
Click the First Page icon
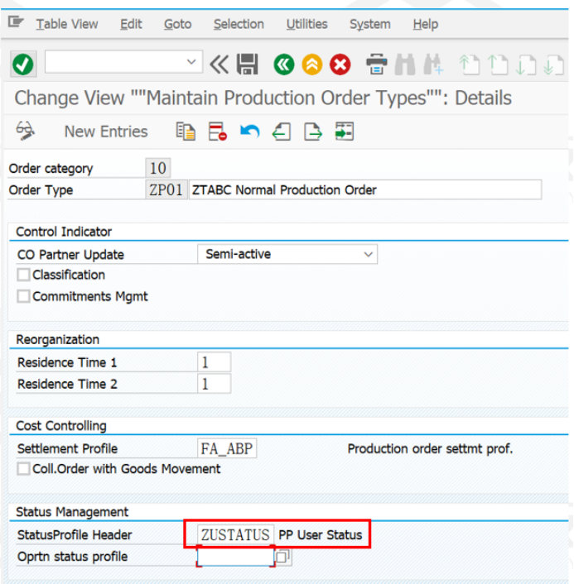tap(470, 65)
